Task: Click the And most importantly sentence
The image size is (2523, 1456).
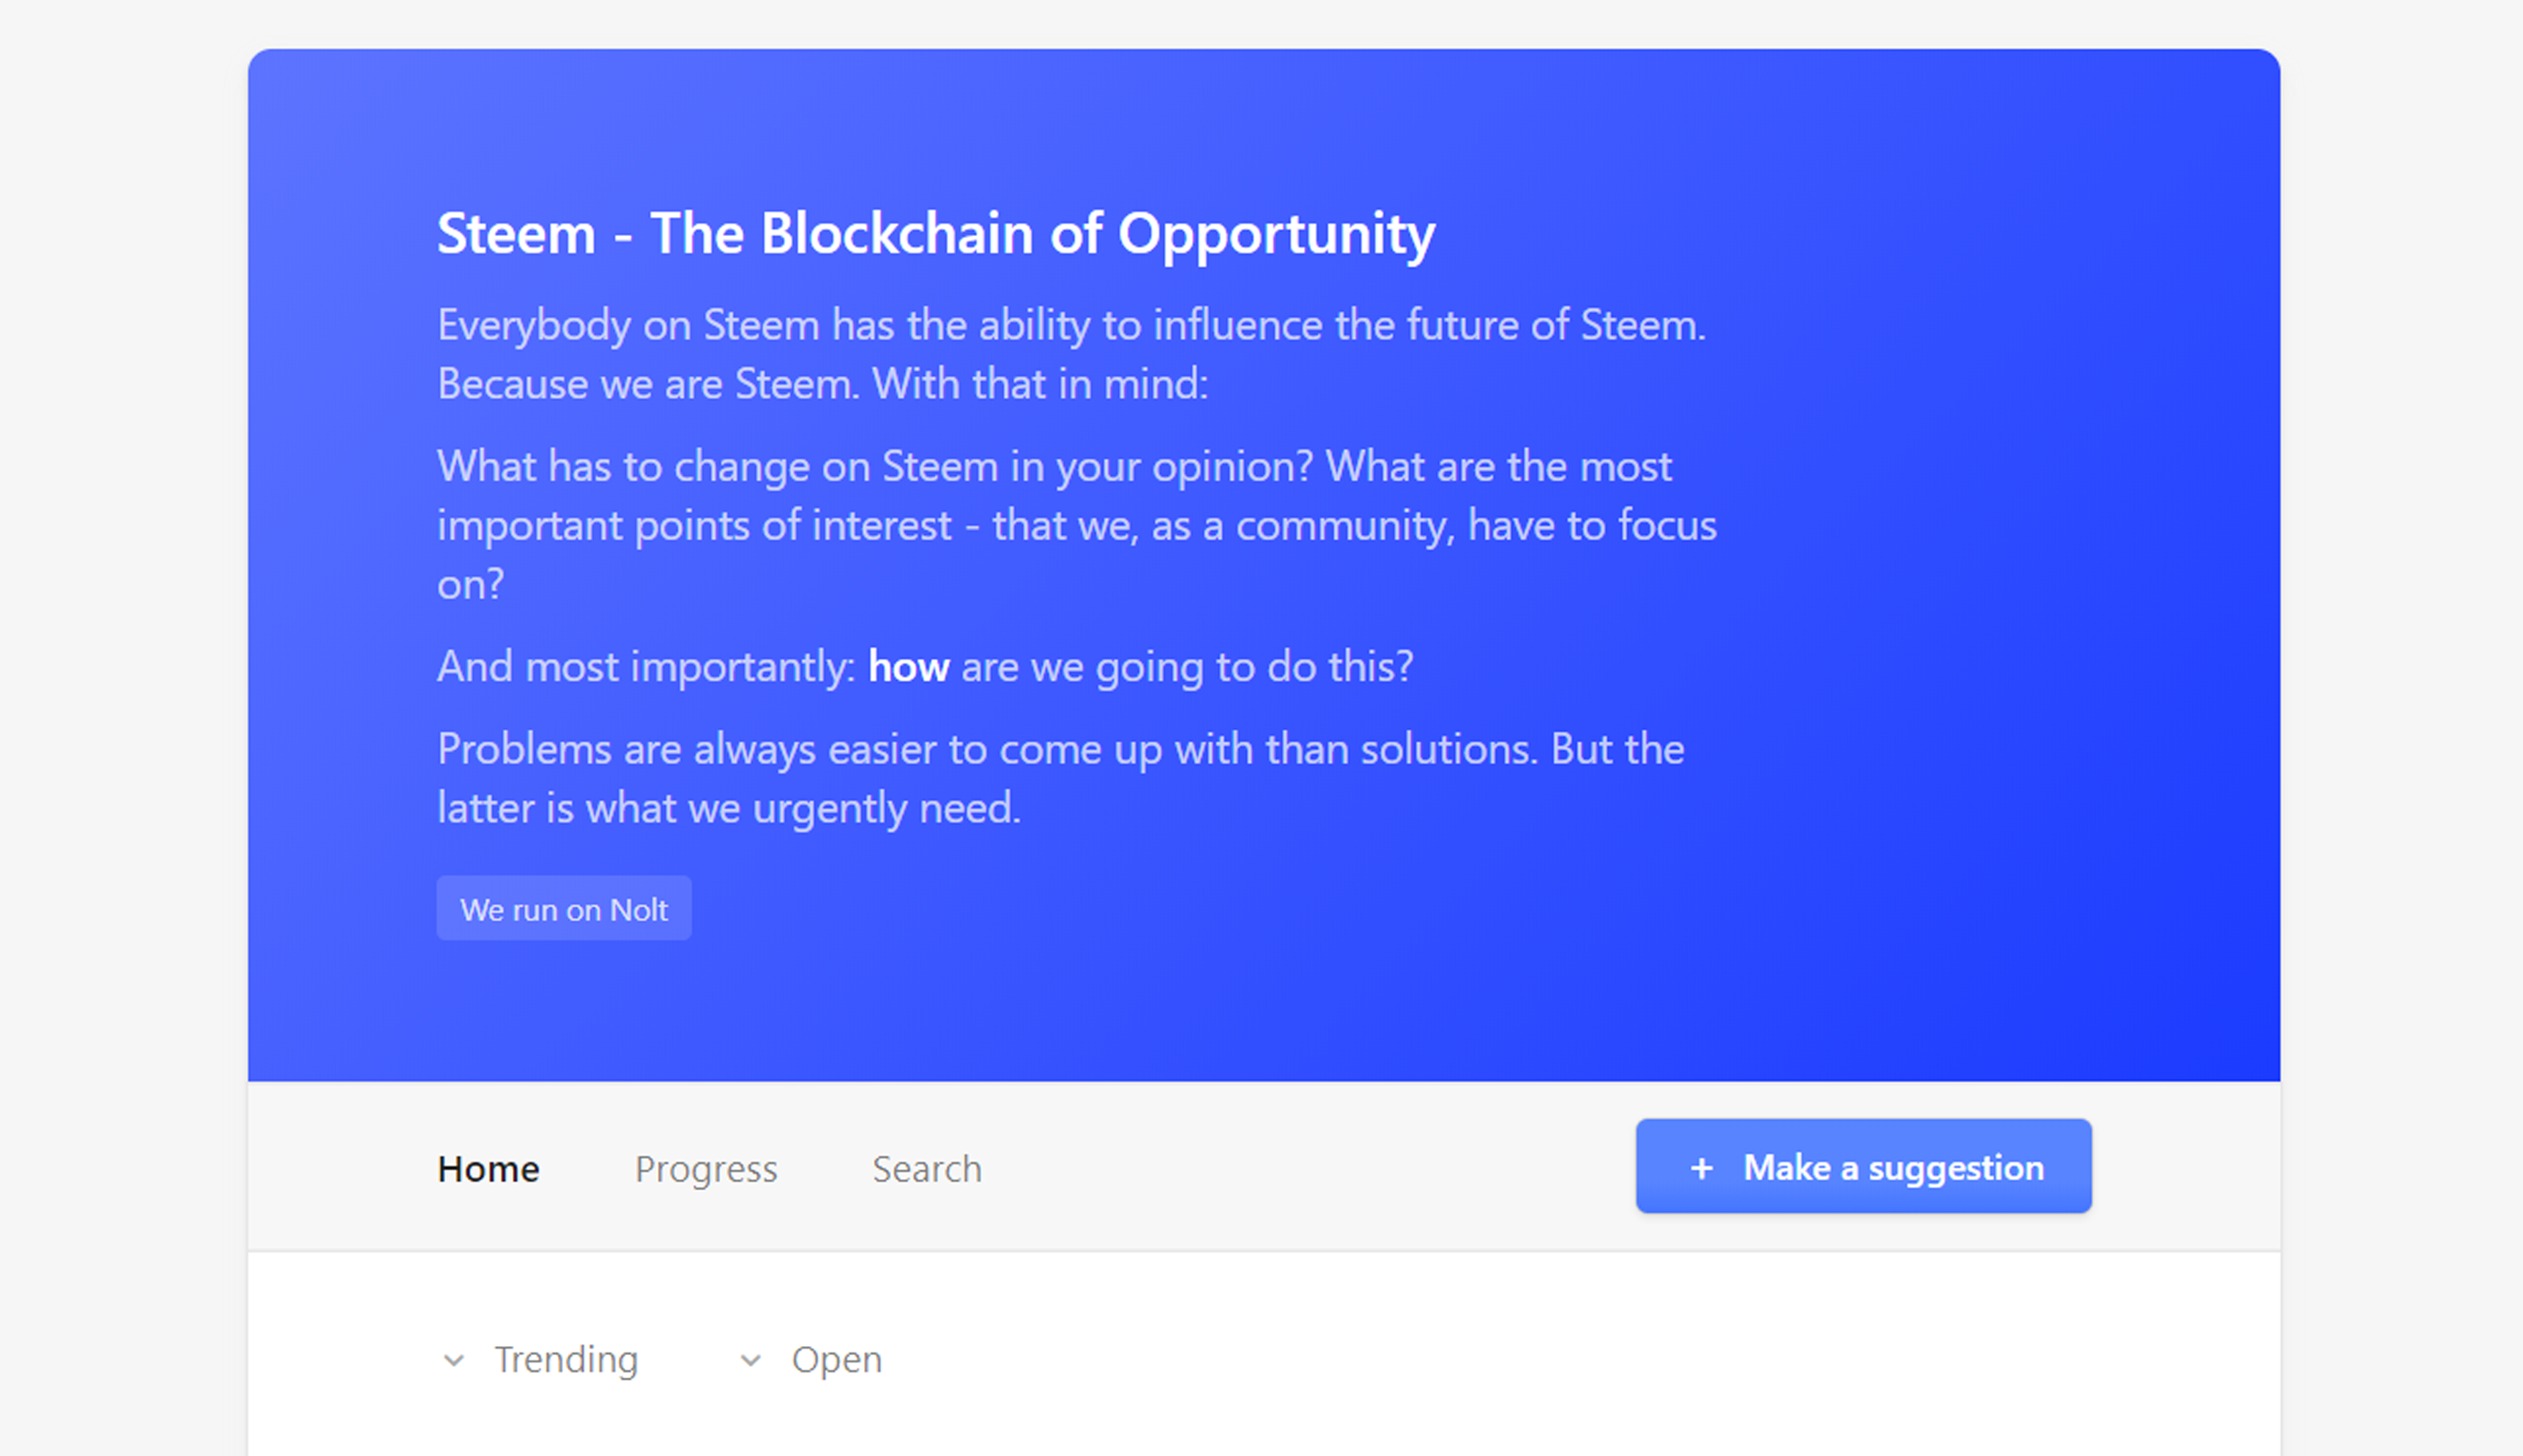Action: click(925, 666)
